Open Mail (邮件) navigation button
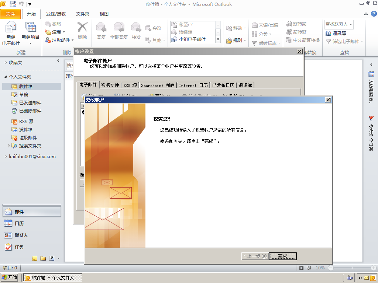Viewport: 378px width, 283px height. 32,212
